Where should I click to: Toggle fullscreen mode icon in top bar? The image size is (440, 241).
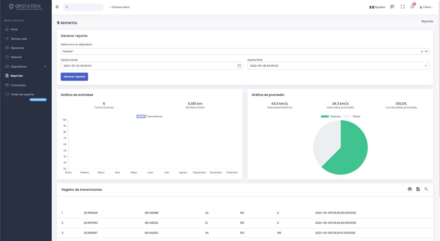[402, 7]
